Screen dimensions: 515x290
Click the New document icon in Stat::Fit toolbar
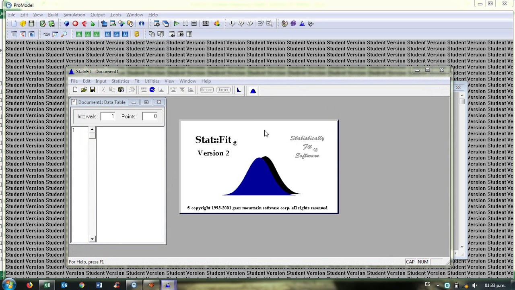click(75, 90)
